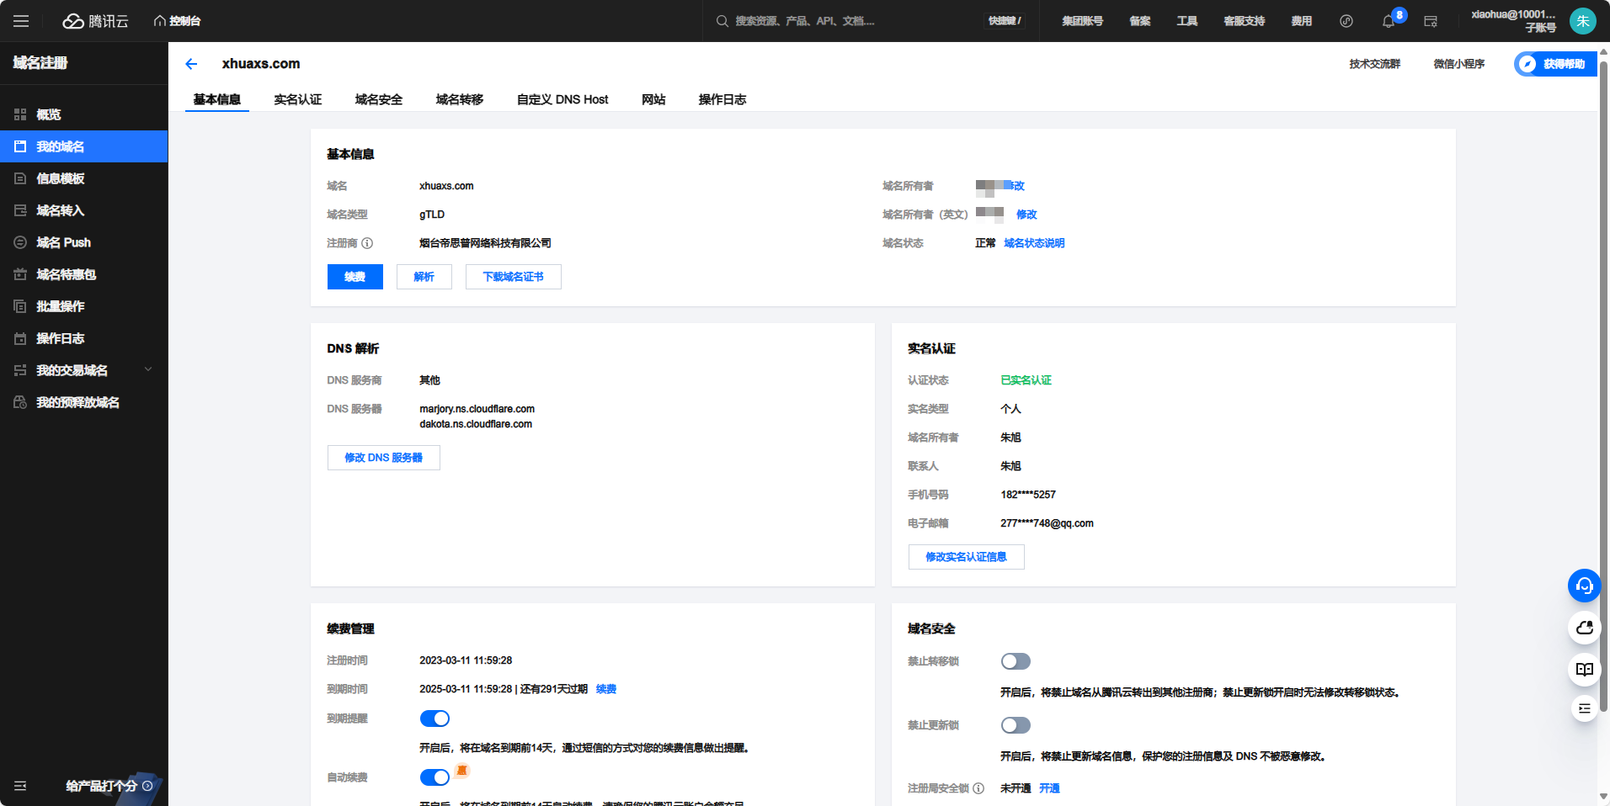Screen dimensions: 1610x806
Task: Click 下载域名证书 button
Action: coord(514,277)
